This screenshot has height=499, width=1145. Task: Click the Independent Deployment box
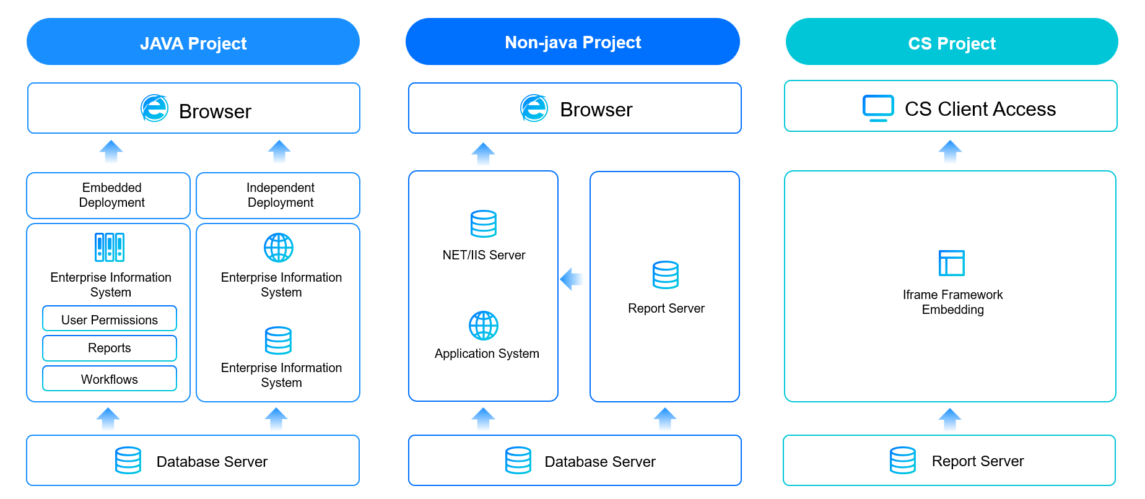coord(278,196)
